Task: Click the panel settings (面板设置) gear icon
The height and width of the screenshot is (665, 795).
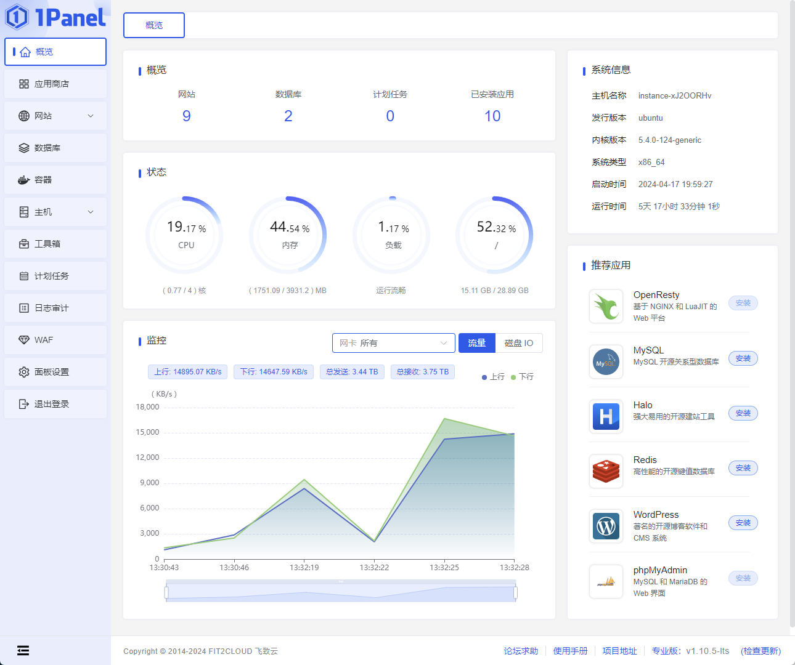Action: 24,372
